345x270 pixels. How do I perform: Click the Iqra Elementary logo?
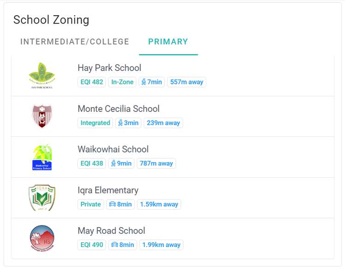(x=42, y=198)
